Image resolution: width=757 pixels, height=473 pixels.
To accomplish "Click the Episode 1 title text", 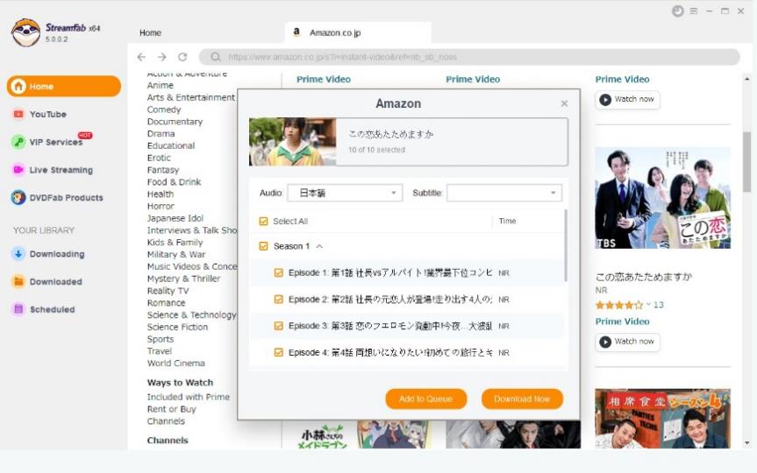I will [x=390, y=273].
